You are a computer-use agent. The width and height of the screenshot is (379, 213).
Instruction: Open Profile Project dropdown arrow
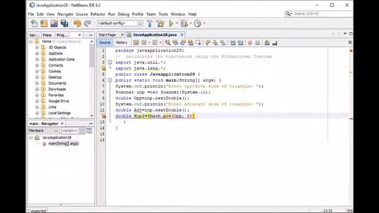pos(204,24)
